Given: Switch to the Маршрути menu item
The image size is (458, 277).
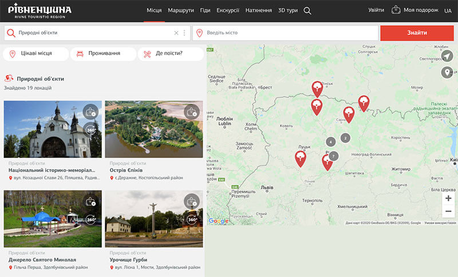Looking at the screenshot, I should click(181, 10).
